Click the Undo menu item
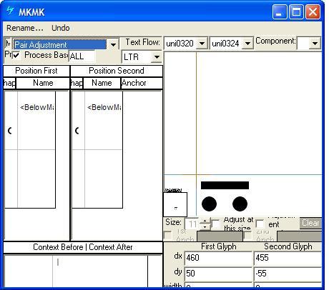The height and width of the screenshot is (290, 329). click(x=61, y=28)
